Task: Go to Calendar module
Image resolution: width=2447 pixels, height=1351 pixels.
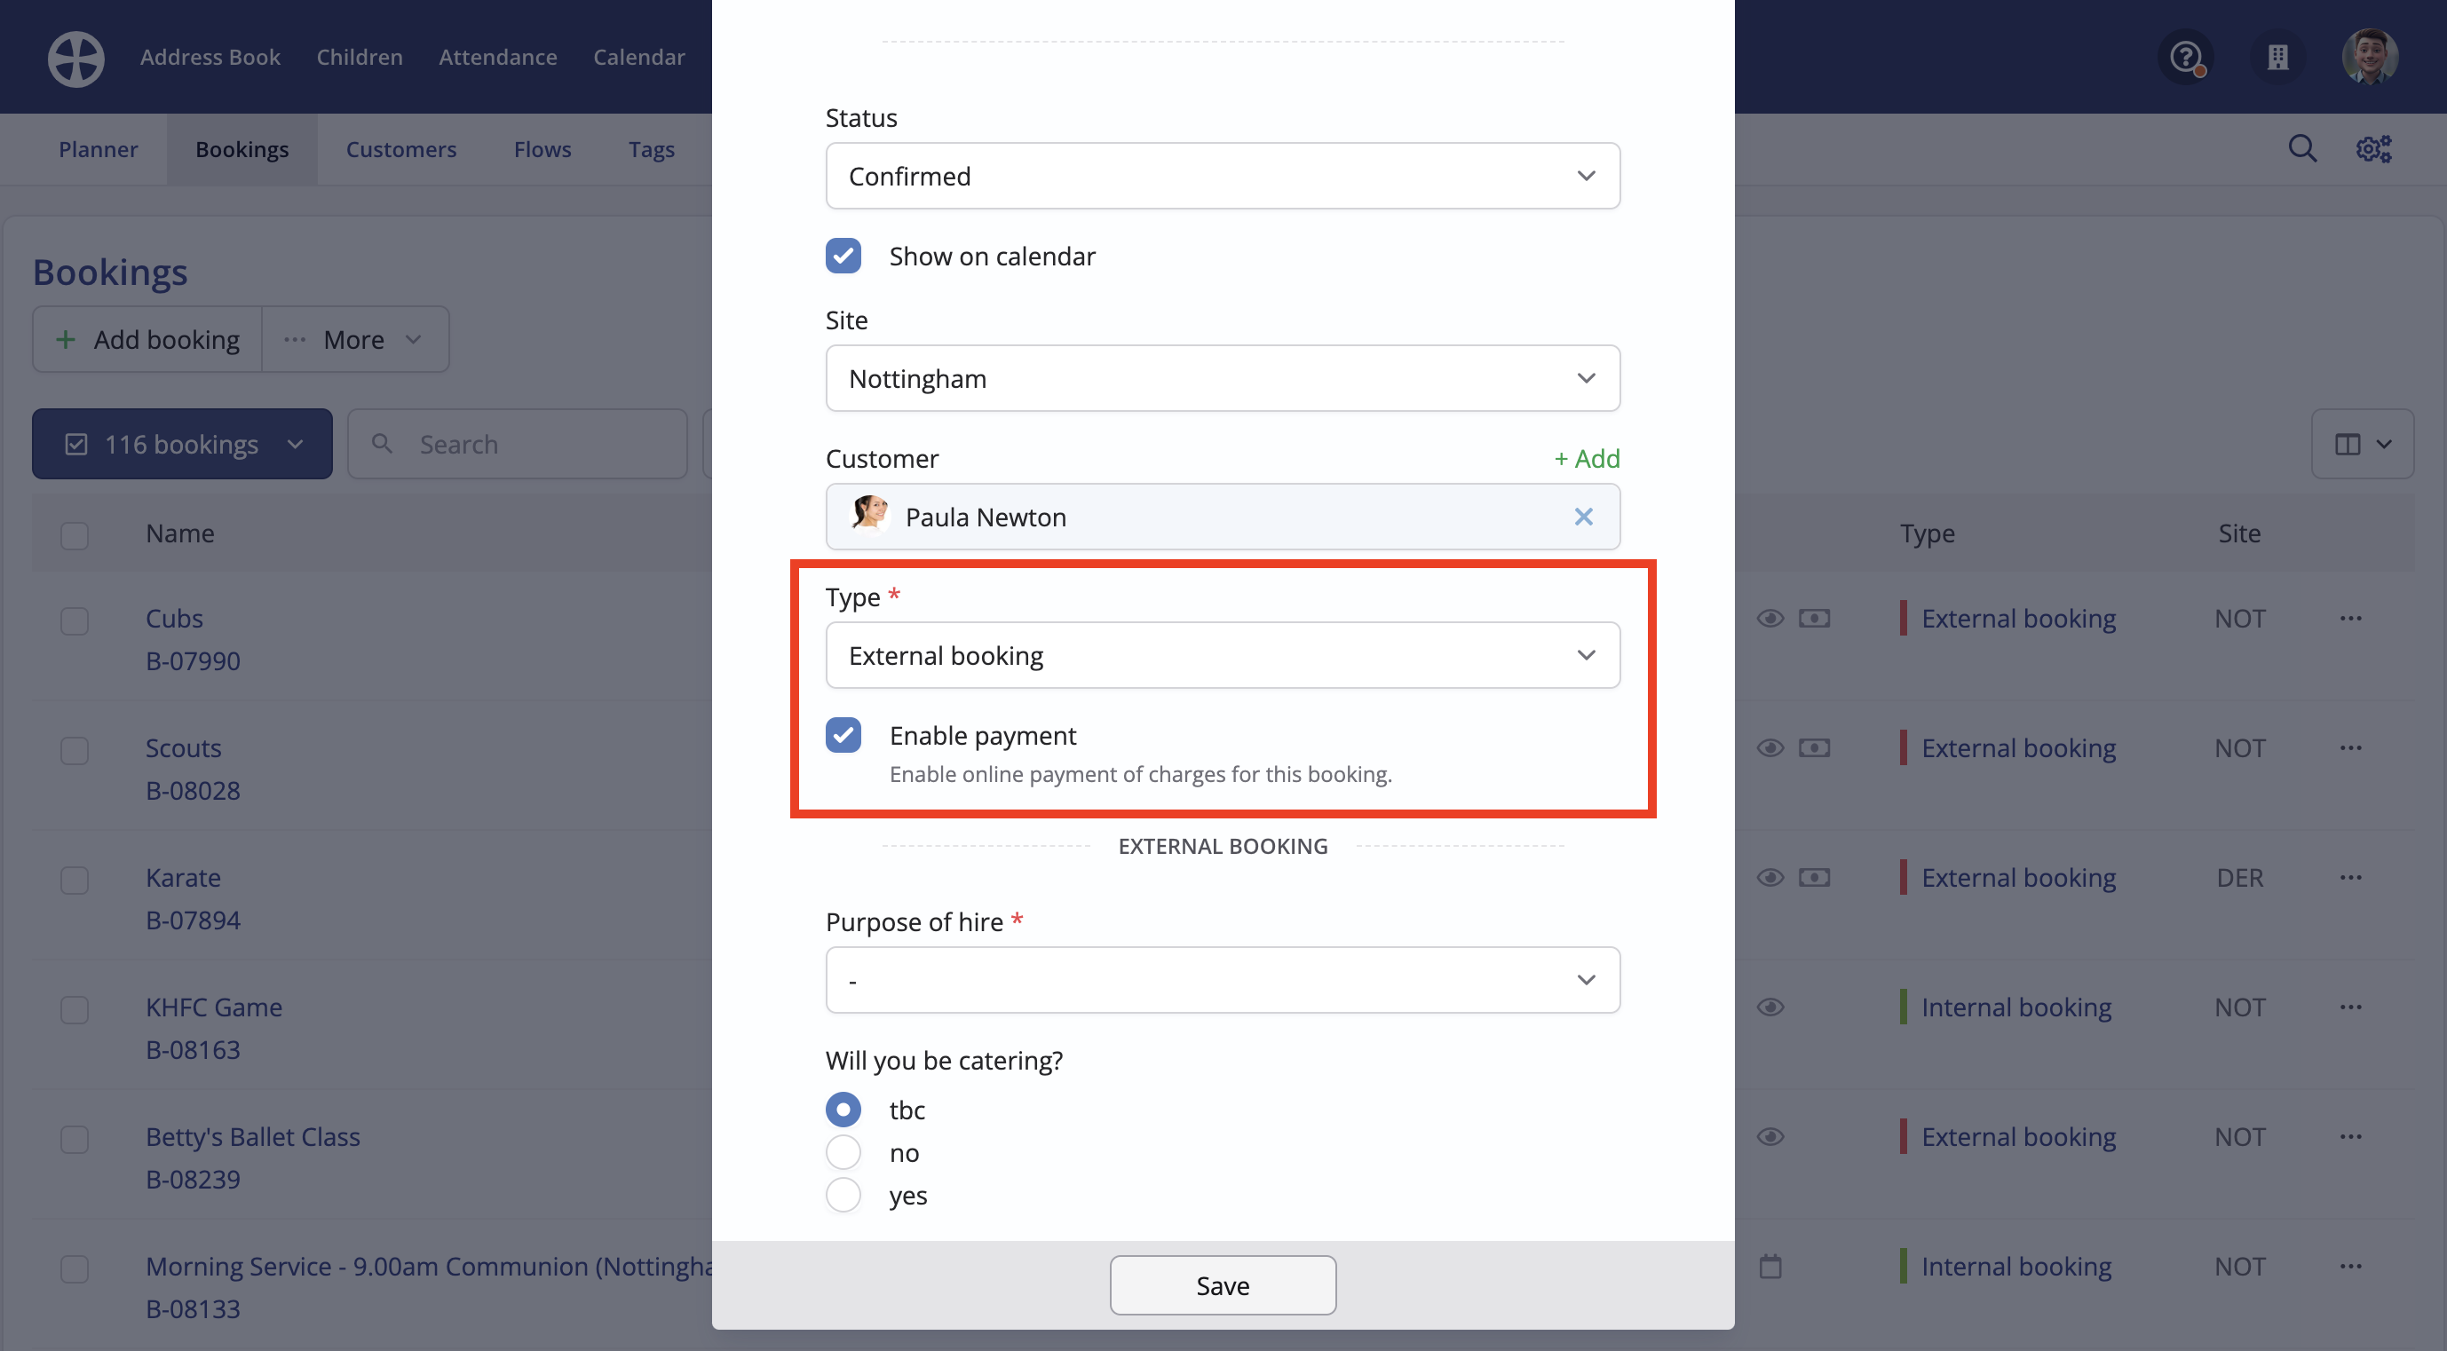Action: point(638,57)
